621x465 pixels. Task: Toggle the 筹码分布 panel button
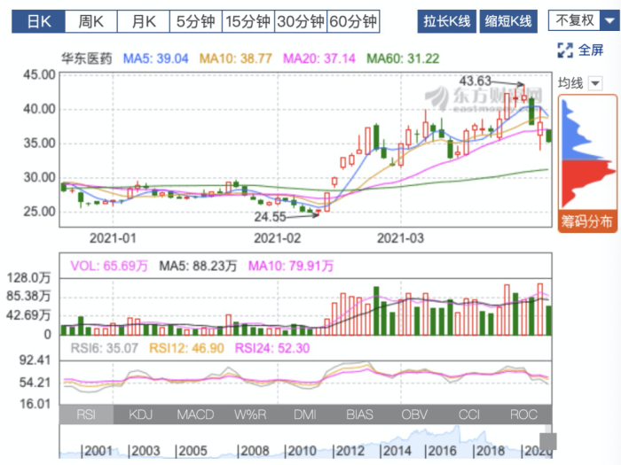(587, 221)
